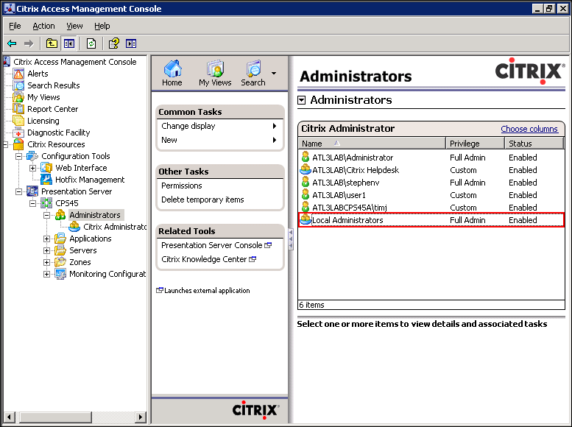
Task: Click the tree scrollbar left arrow
Action: coord(10,417)
